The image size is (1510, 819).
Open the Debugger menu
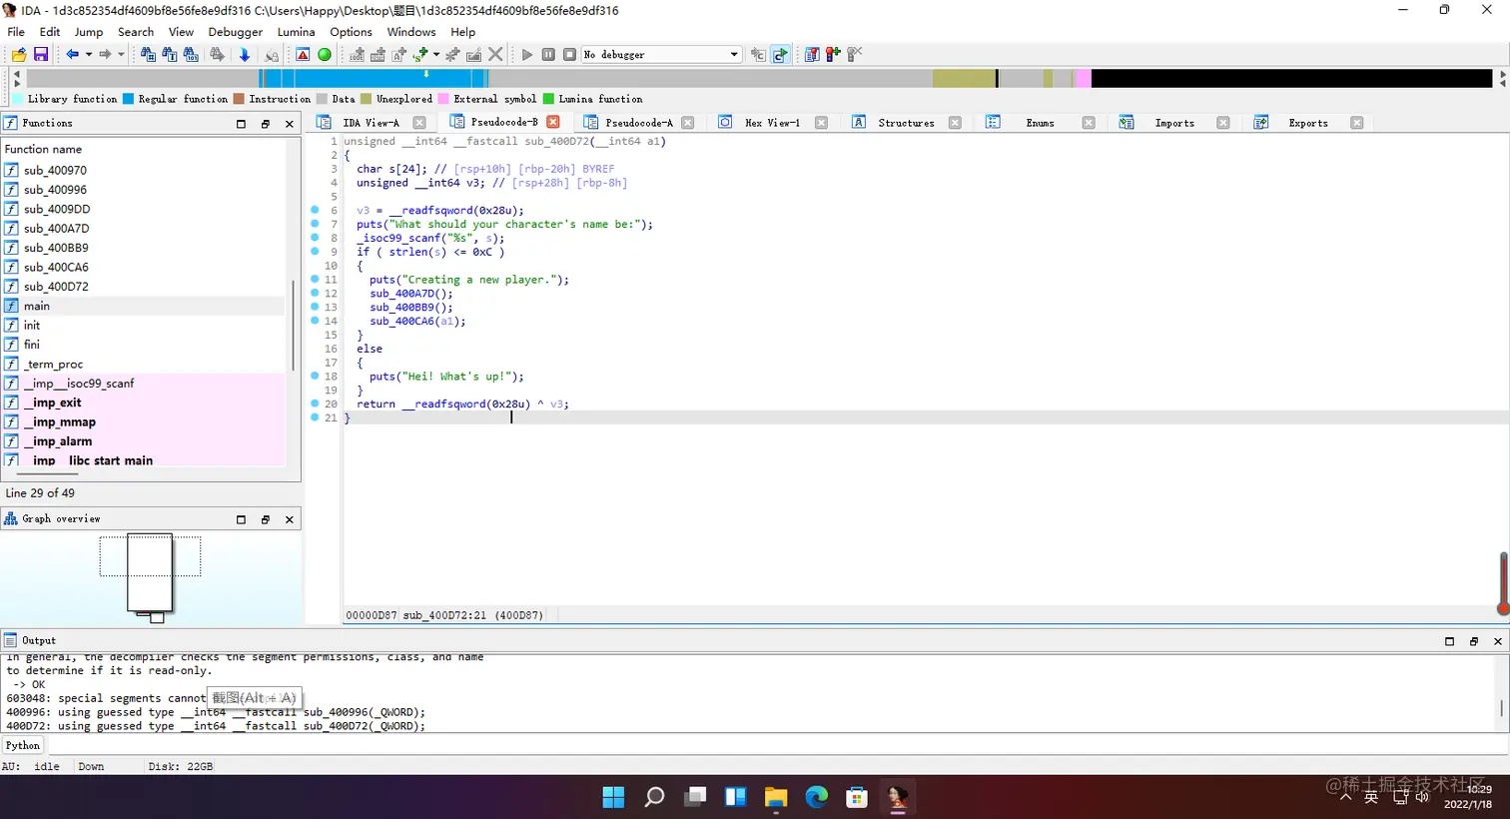point(236,32)
